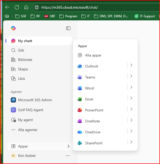Expand the Word submenu chevron
Screen dimensions: 160x164
(131, 87)
